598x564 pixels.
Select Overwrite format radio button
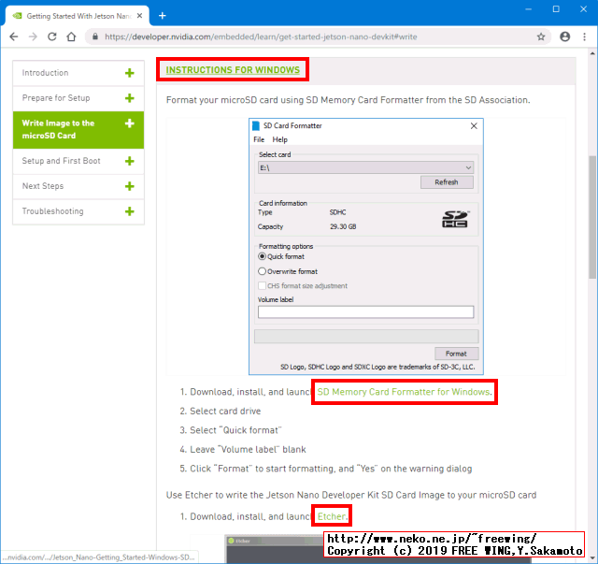click(x=262, y=271)
